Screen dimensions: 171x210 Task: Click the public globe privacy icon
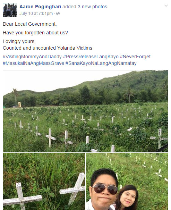click(x=58, y=14)
